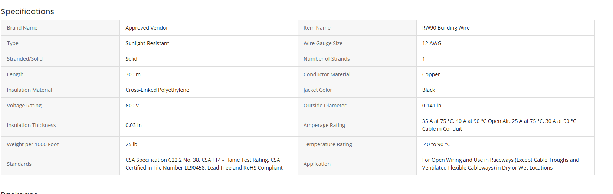This screenshot has width=613, height=194.
Task: Select the Sunlight-Resistant type value
Action: click(147, 43)
